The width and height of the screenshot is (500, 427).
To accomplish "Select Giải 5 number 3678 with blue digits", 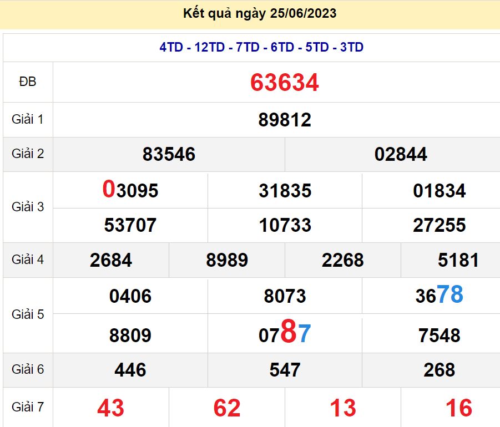I will click(439, 296).
